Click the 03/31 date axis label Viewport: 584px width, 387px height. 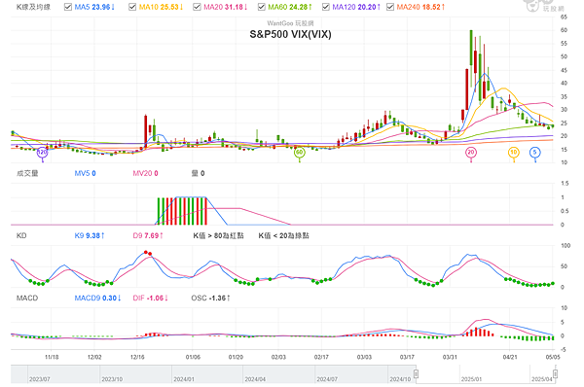[x=450, y=357]
